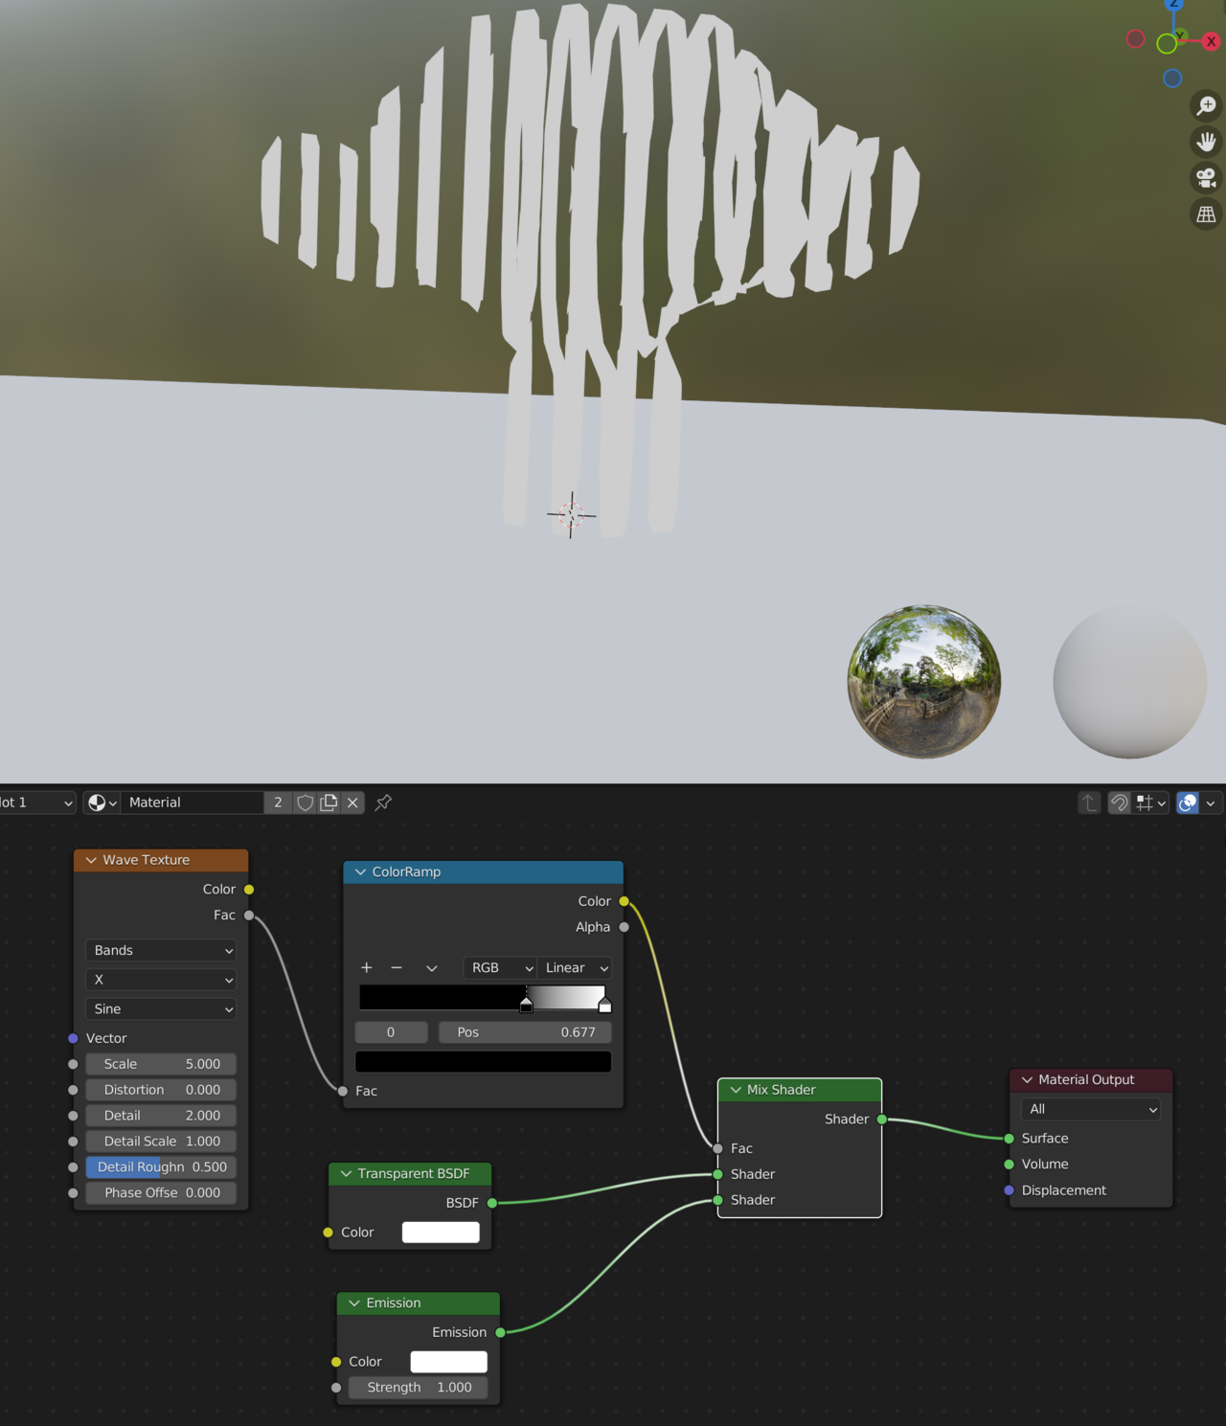Remove a color stop with the minus icon

pyautogui.click(x=397, y=968)
